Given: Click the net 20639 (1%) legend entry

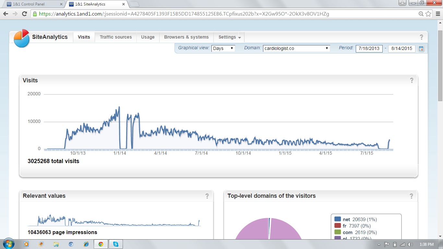Looking at the screenshot, I should tap(355, 219).
